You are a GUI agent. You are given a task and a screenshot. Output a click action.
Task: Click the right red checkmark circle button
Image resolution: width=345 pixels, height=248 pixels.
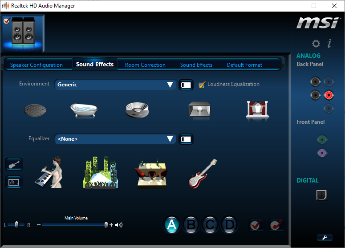pyautogui.click(x=276, y=225)
